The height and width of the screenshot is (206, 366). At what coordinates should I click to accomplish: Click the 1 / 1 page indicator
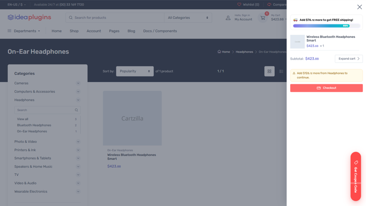click(221, 71)
